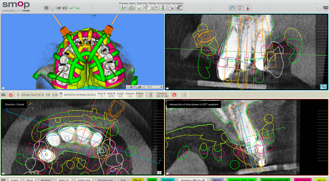
Task: Click the ScanBody 152-27-SAA field
Action: pos(162,95)
